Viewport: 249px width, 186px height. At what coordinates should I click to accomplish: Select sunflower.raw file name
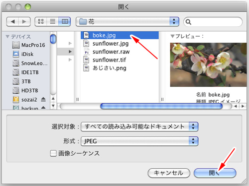point(111,52)
